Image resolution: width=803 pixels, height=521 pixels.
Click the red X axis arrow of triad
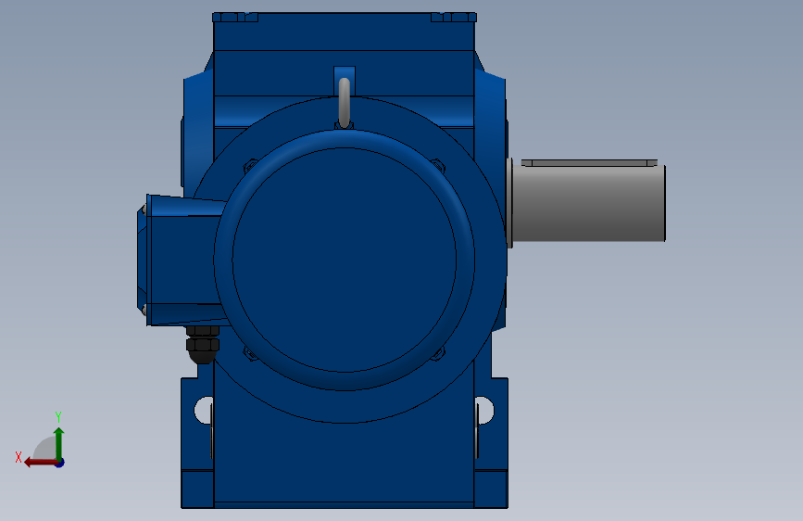click(x=41, y=463)
